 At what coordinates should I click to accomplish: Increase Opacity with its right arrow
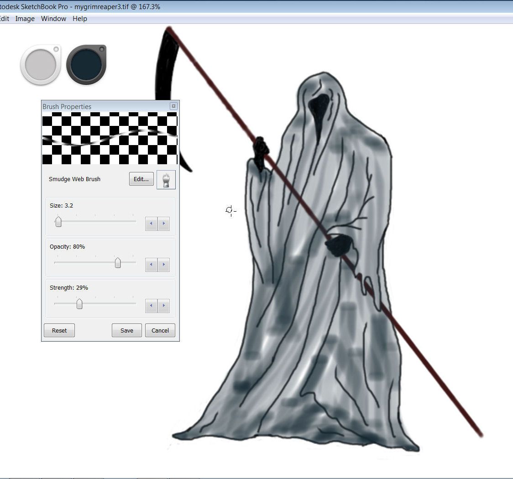coord(164,265)
